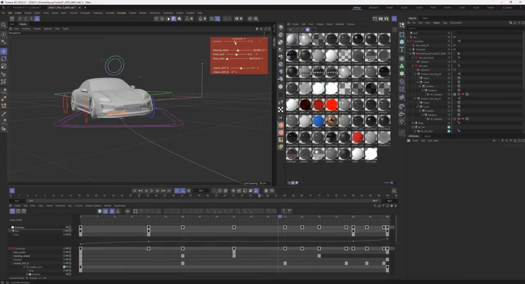
Task: Toggle eye visibility of Summary track
Action: point(66,227)
